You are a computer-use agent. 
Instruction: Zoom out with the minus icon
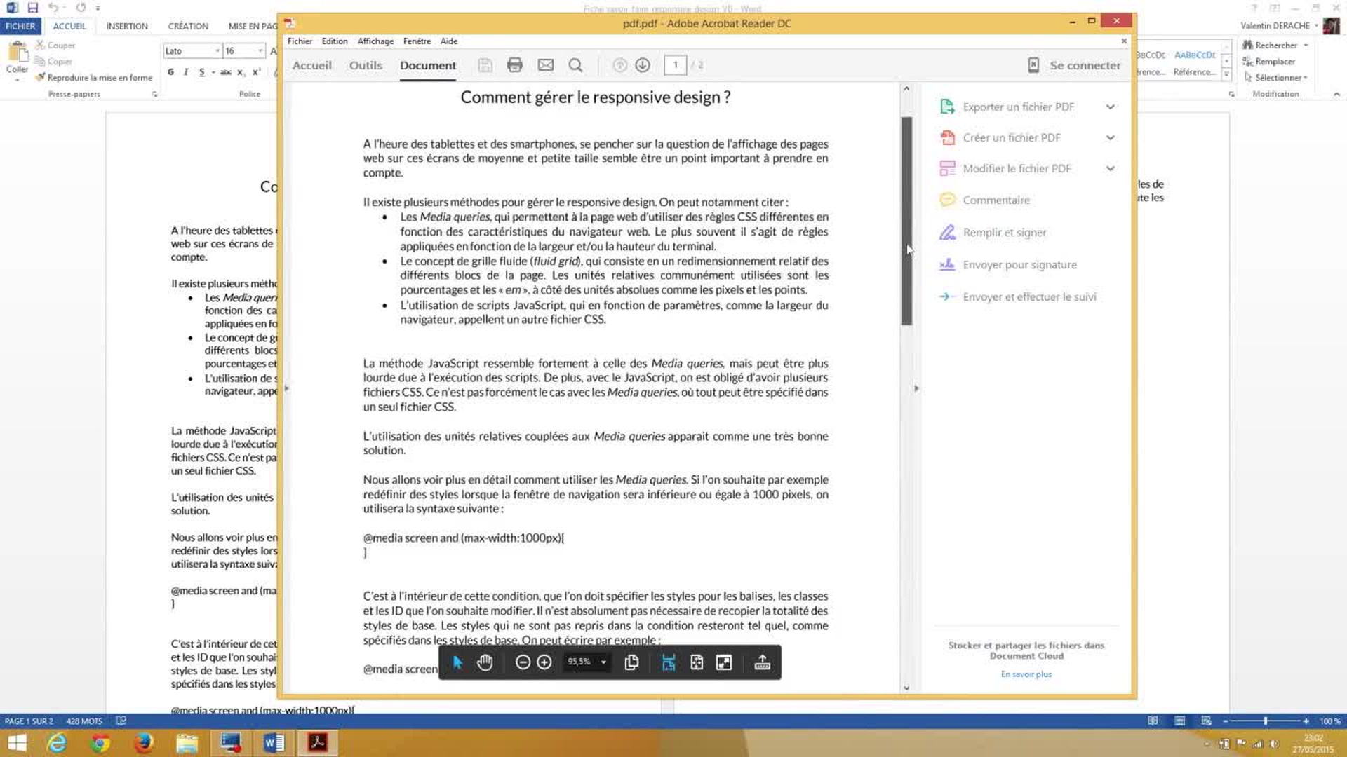tap(523, 662)
